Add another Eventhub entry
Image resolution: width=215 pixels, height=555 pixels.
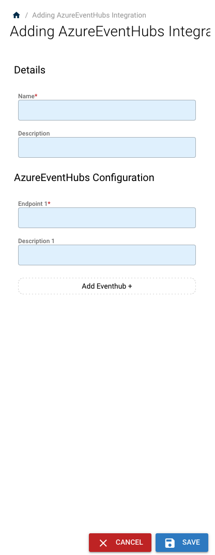(x=107, y=286)
